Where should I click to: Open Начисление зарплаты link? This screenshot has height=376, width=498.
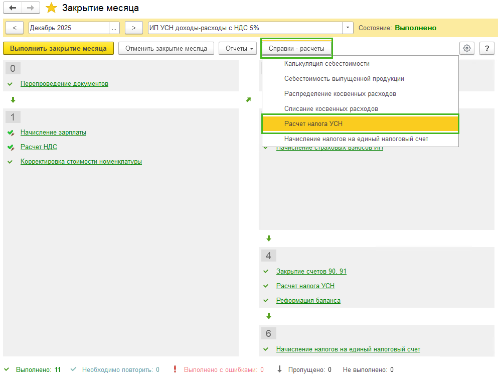(53, 132)
